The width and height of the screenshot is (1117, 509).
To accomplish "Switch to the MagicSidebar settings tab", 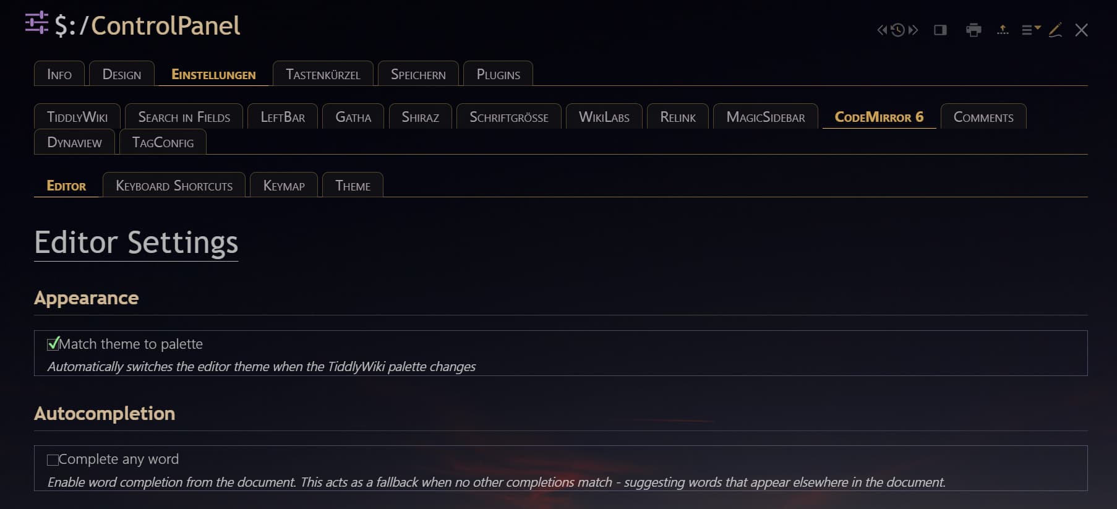I will tap(765, 117).
